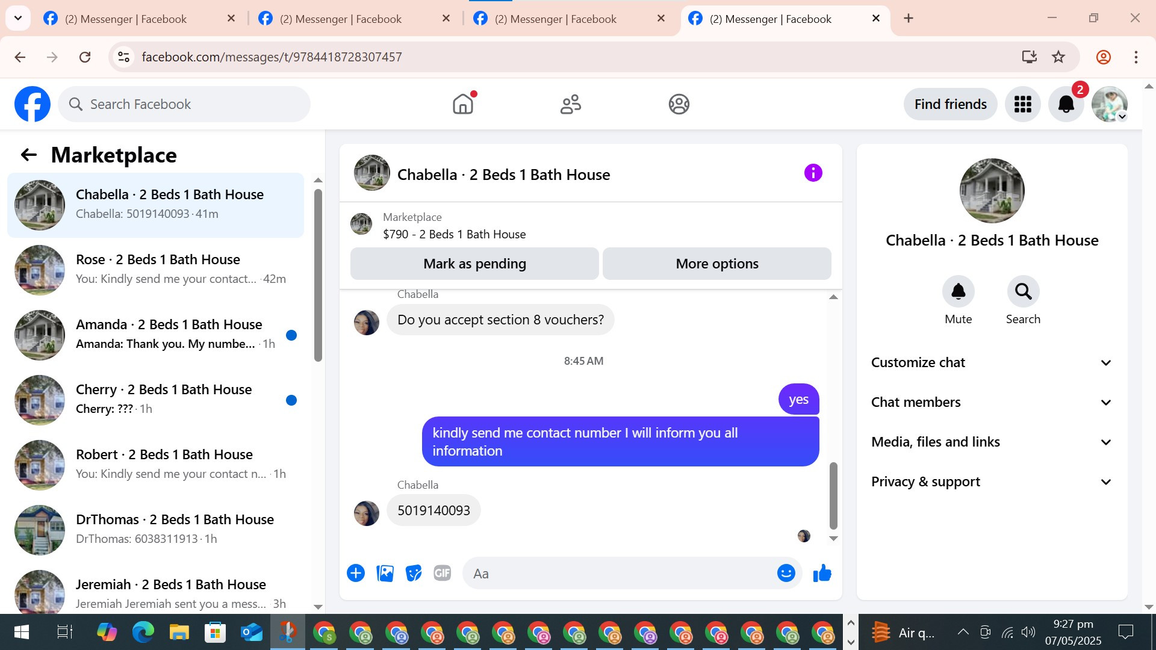Click the More options button

click(716, 264)
